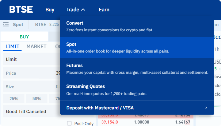
Task: Open the Limit order type dropdown
Action: tap(32, 59)
